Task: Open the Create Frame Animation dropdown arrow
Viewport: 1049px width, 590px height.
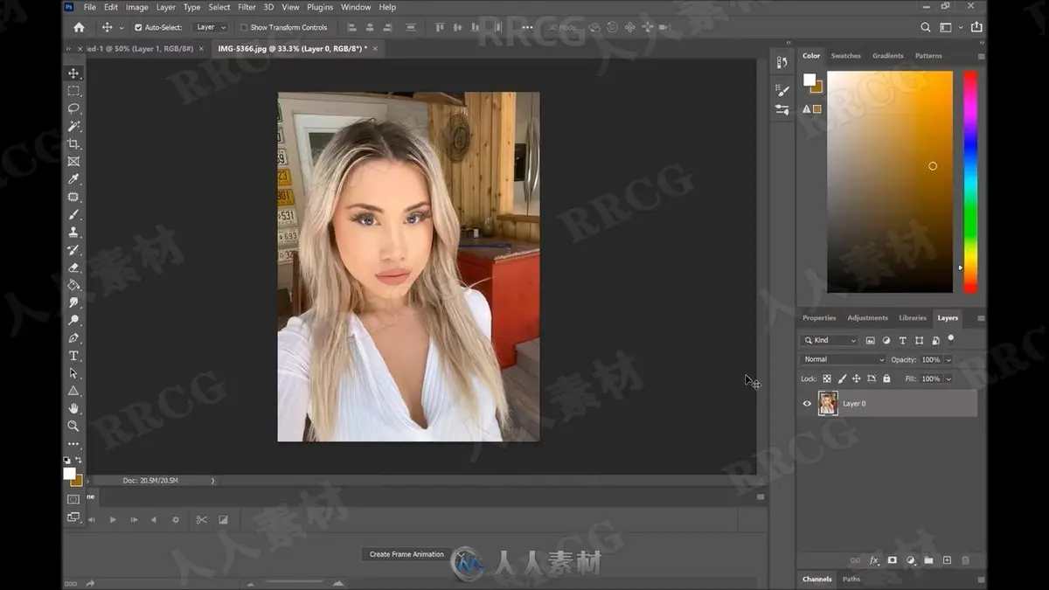Action: (x=460, y=554)
